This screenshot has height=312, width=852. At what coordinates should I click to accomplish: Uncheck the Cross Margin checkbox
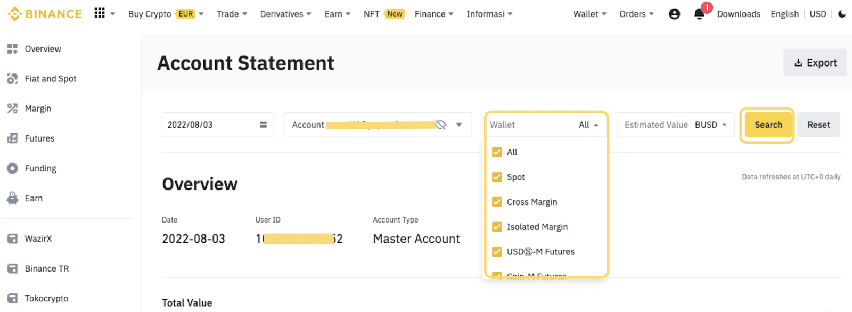(x=497, y=202)
